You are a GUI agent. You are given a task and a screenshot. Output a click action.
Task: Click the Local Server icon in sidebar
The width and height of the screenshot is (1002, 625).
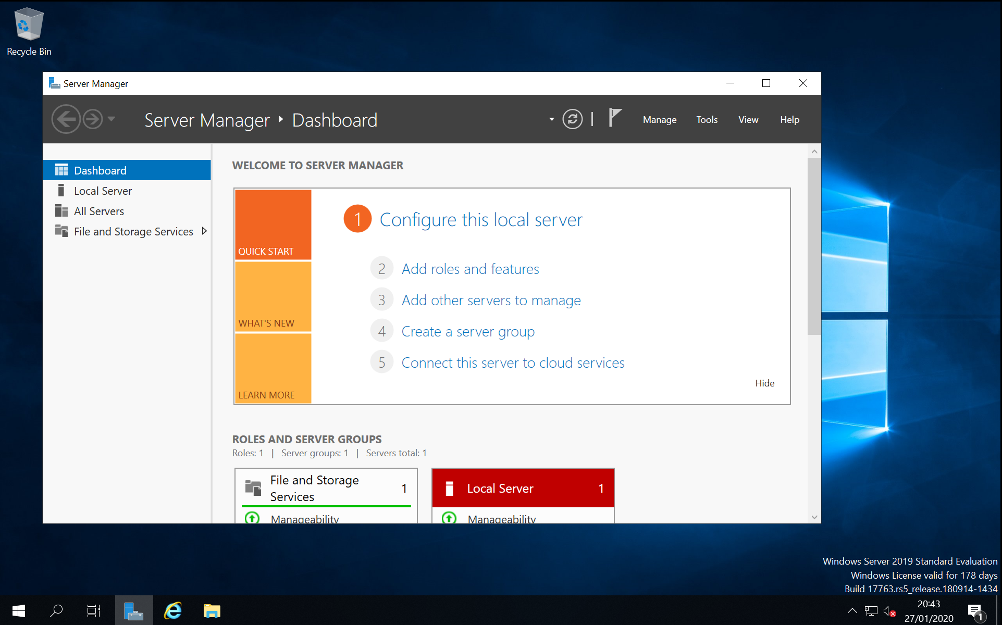60,190
